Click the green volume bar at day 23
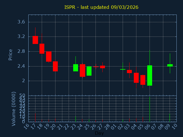The width and height of the screenshot is (183, 137). tap(75, 119)
